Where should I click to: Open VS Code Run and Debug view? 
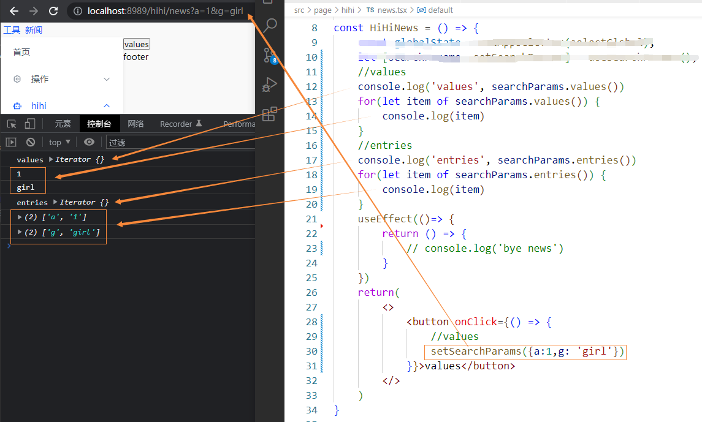[x=270, y=85]
